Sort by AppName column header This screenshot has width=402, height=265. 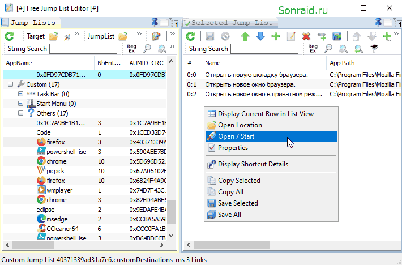click(49, 63)
